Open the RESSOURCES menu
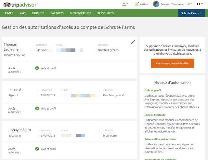 [105, 13]
